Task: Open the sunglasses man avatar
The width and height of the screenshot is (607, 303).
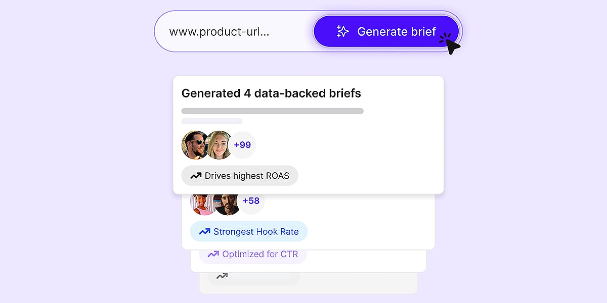Action: pyautogui.click(x=195, y=145)
